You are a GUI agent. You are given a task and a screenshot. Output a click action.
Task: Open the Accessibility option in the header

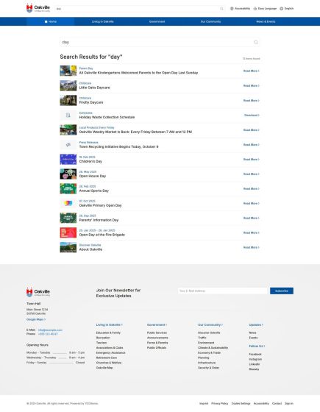coord(240,8)
